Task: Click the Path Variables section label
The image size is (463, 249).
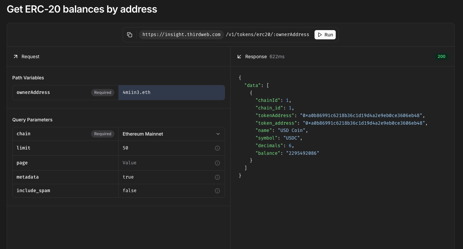Action: [28, 78]
